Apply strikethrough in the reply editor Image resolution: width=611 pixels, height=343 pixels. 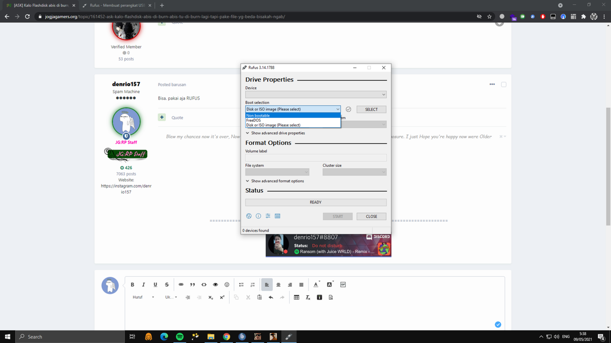pos(167,284)
